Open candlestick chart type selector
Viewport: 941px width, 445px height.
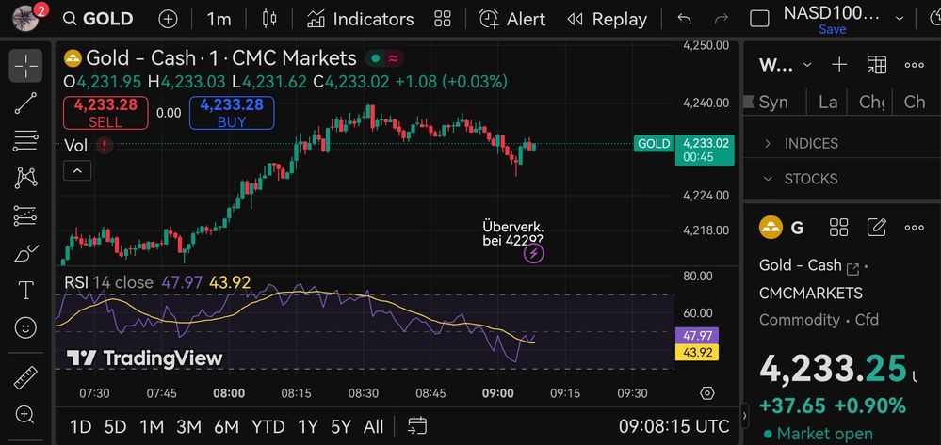click(x=269, y=19)
